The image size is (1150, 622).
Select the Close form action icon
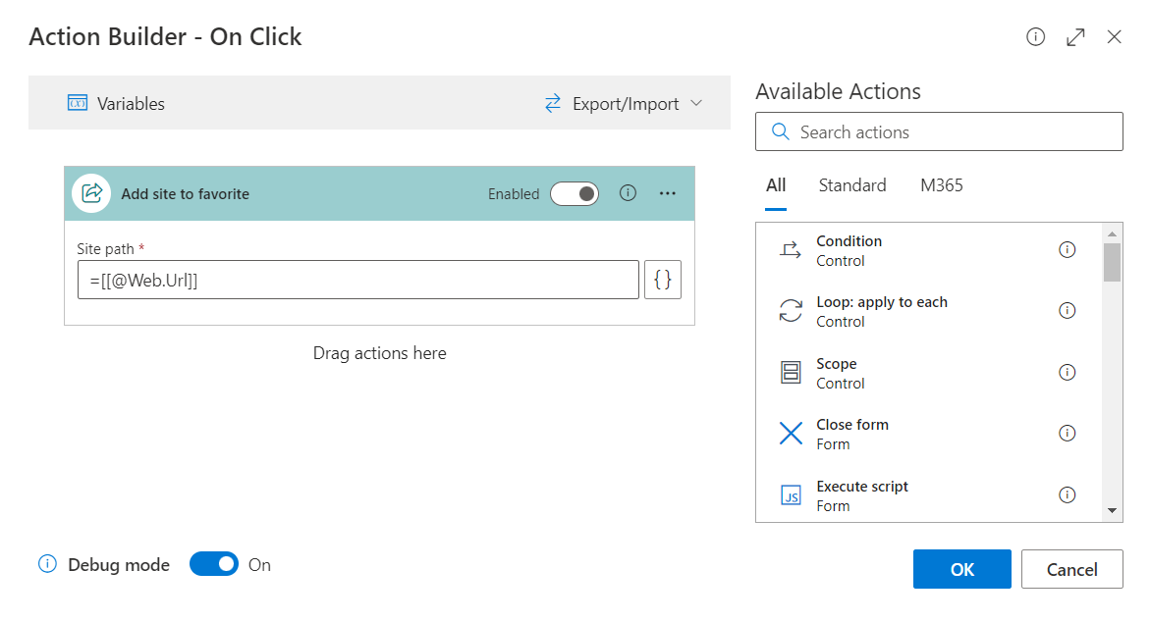click(791, 433)
